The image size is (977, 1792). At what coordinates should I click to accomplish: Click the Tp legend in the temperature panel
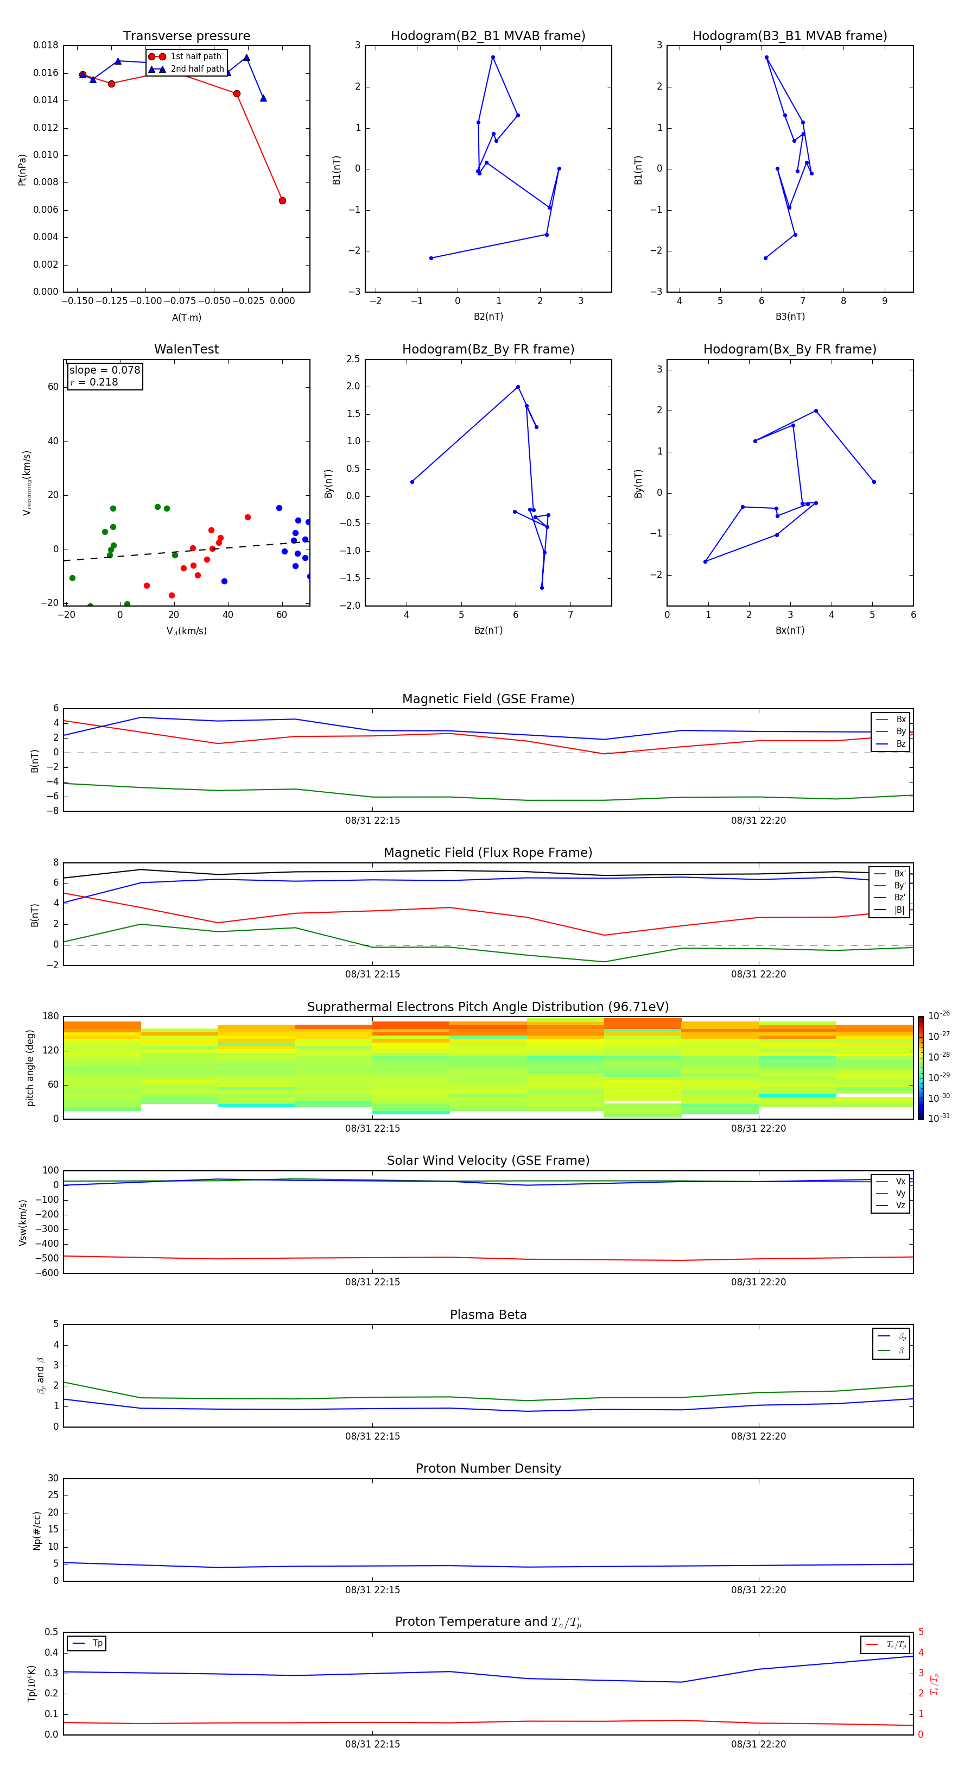(87, 1643)
